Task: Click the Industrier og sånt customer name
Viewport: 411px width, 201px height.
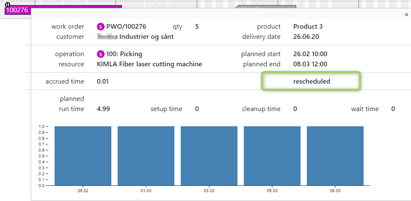Action: click(146, 37)
